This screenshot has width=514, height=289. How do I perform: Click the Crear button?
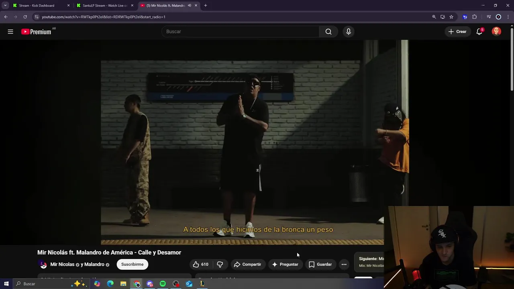click(457, 31)
